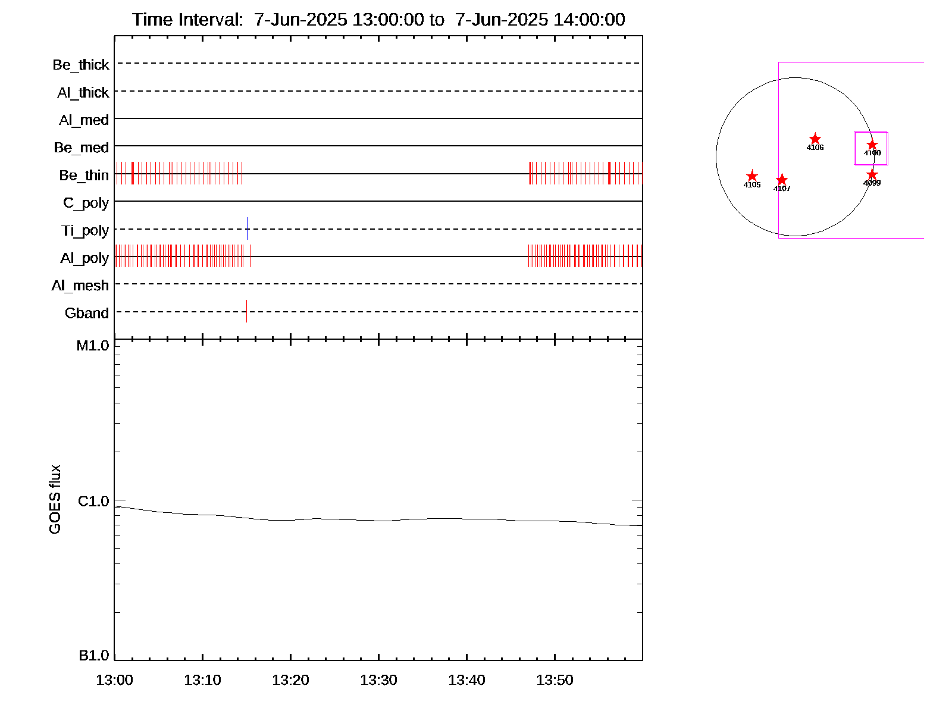This screenshot has height=714, width=952.
Task: Click the isolated black Al_poly tick mark
Action: 250,256
